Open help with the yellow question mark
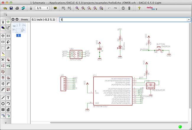This screenshot has height=130, width=192. click(139, 8)
